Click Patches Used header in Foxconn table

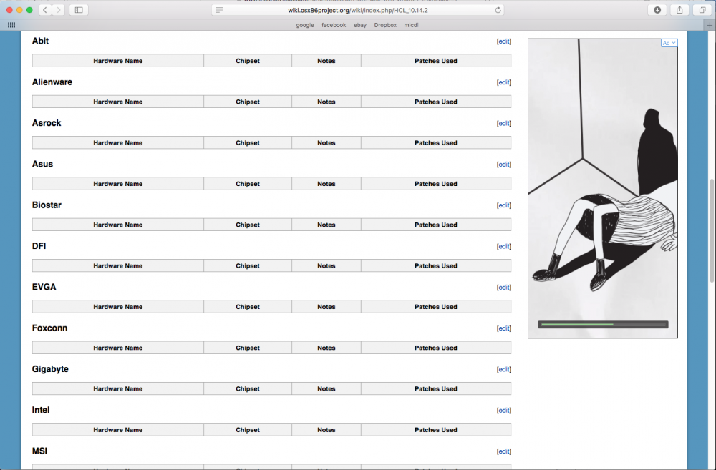coord(435,348)
